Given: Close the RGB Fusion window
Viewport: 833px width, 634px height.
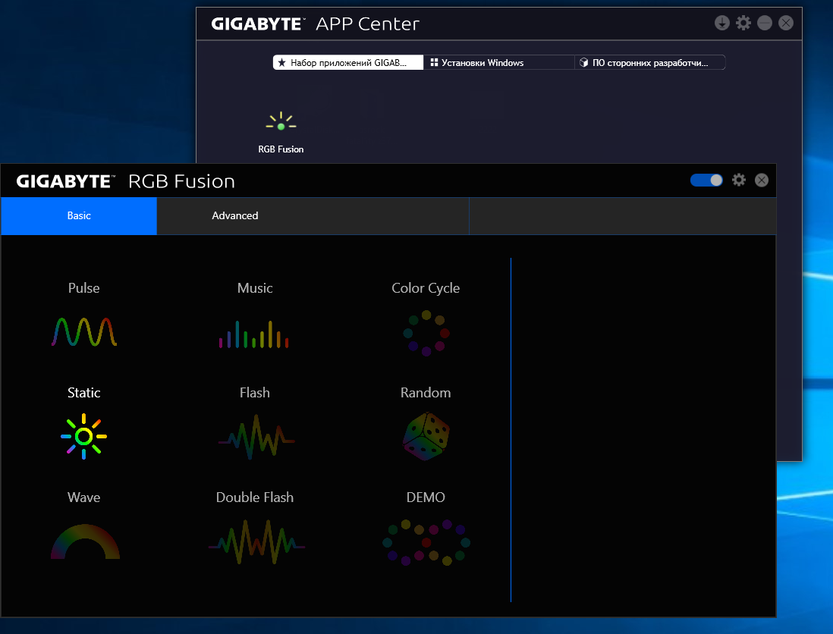Looking at the screenshot, I should click(x=761, y=180).
